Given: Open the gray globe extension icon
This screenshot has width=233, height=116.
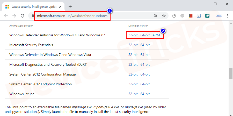Looking at the screenshot, I should pyautogui.click(x=182, y=16).
